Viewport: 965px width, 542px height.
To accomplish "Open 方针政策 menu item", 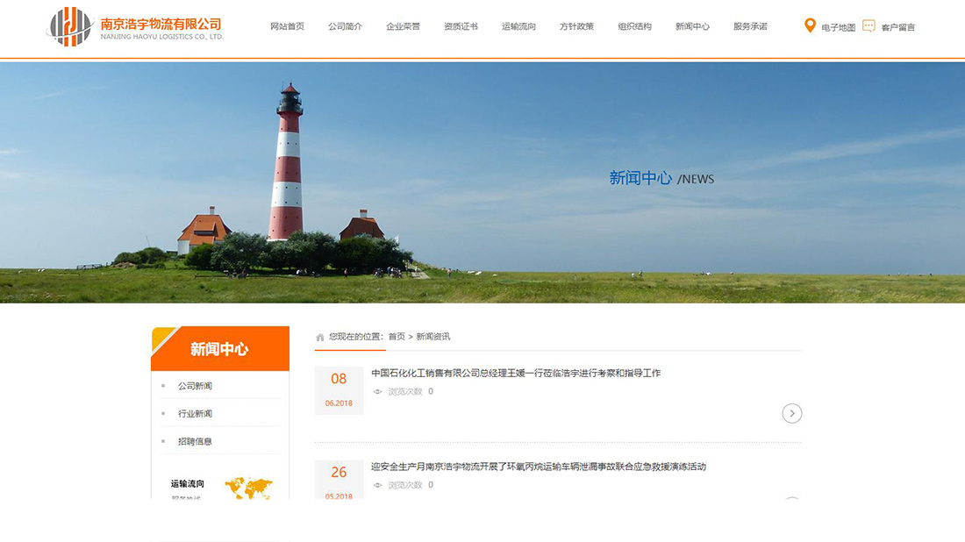I will pos(576,26).
